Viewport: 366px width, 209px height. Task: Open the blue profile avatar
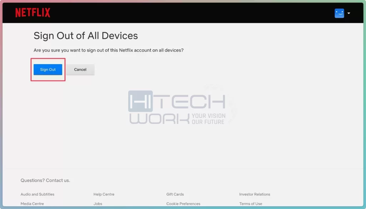click(x=339, y=13)
